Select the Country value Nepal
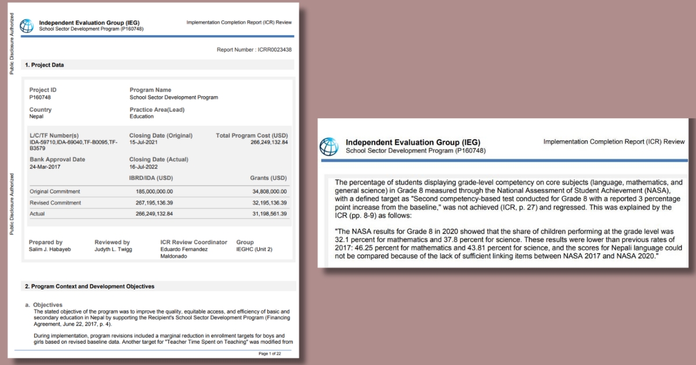The height and width of the screenshot is (365, 696). 37,116
